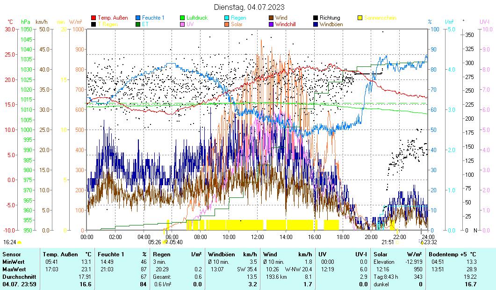Click the Feuchte 1 column header
Viewport: 496px width, 290px height.
click(111, 254)
